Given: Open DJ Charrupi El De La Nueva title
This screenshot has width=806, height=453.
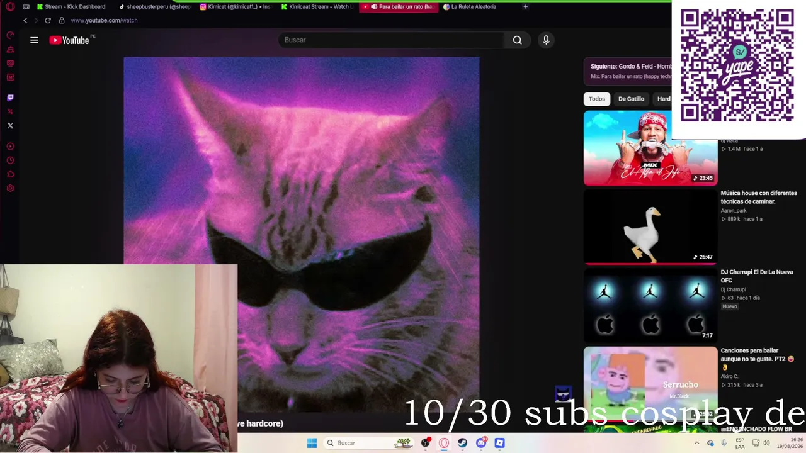Looking at the screenshot, I should pyautogui.click(x=757, y=276).
